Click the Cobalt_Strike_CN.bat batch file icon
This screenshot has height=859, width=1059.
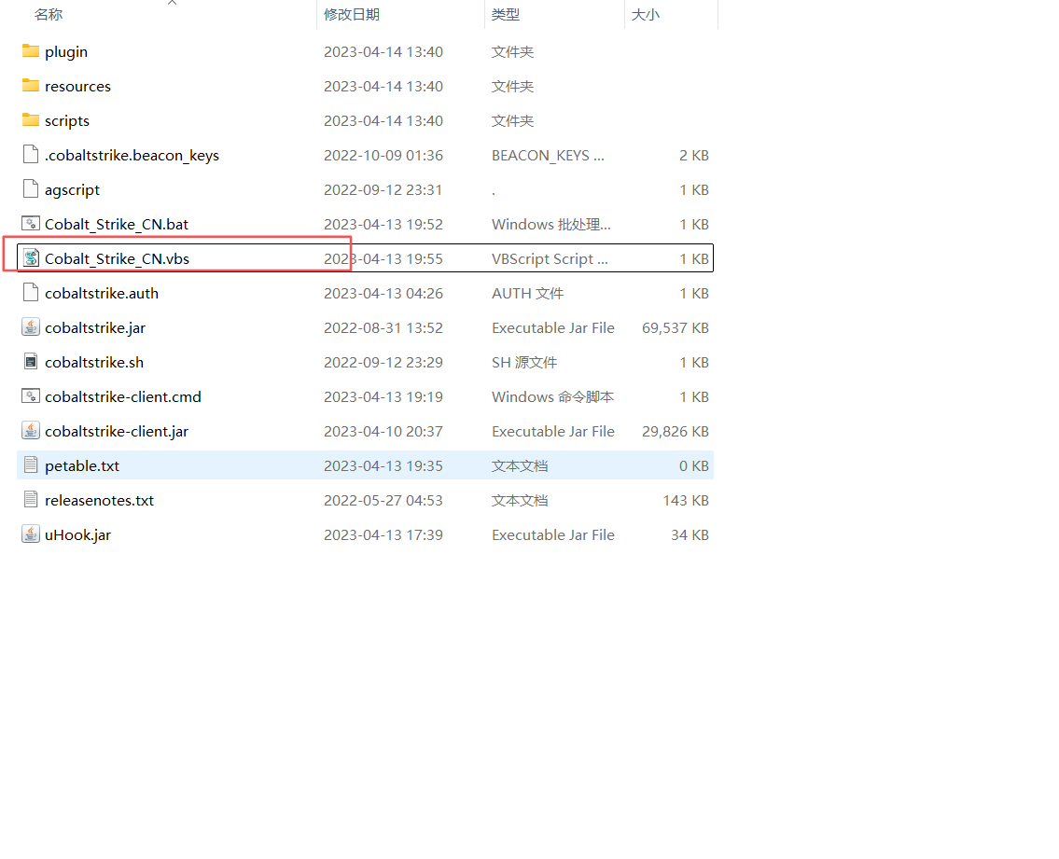(x=31, y=224)
